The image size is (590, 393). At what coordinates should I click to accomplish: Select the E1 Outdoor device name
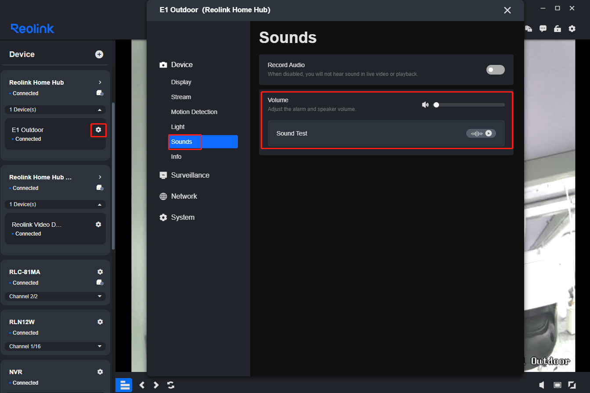(x=28, y=130)
